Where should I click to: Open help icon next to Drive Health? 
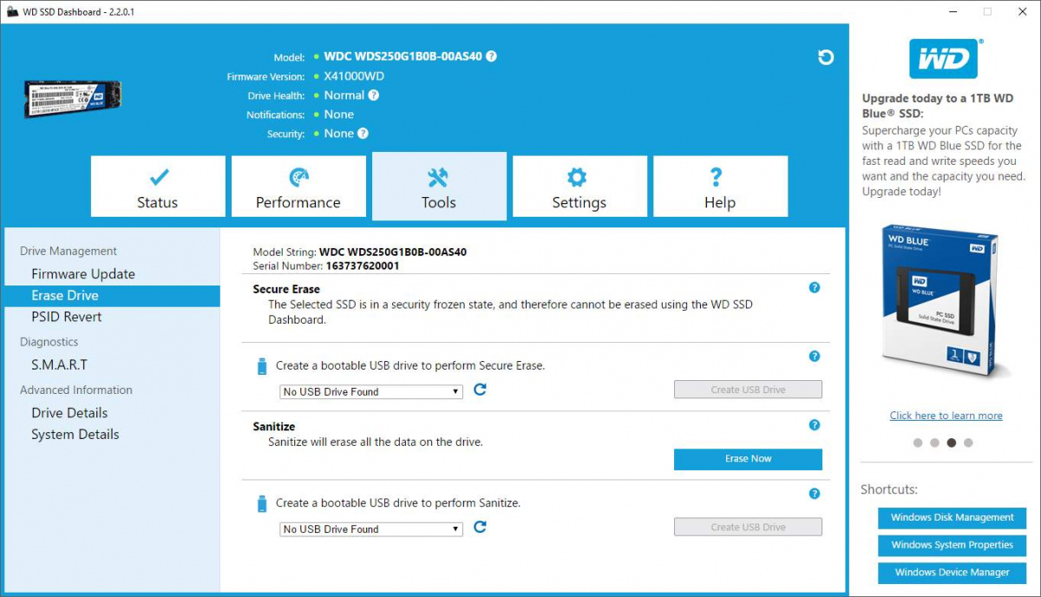pos(373,95)
